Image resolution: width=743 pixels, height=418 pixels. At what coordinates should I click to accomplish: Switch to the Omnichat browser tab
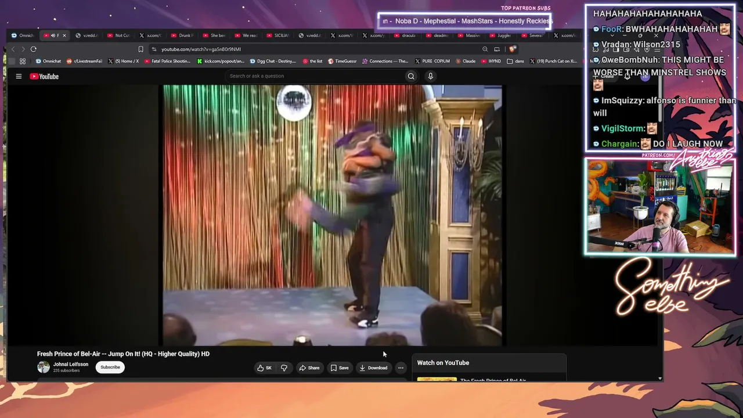tap(23, 35)
